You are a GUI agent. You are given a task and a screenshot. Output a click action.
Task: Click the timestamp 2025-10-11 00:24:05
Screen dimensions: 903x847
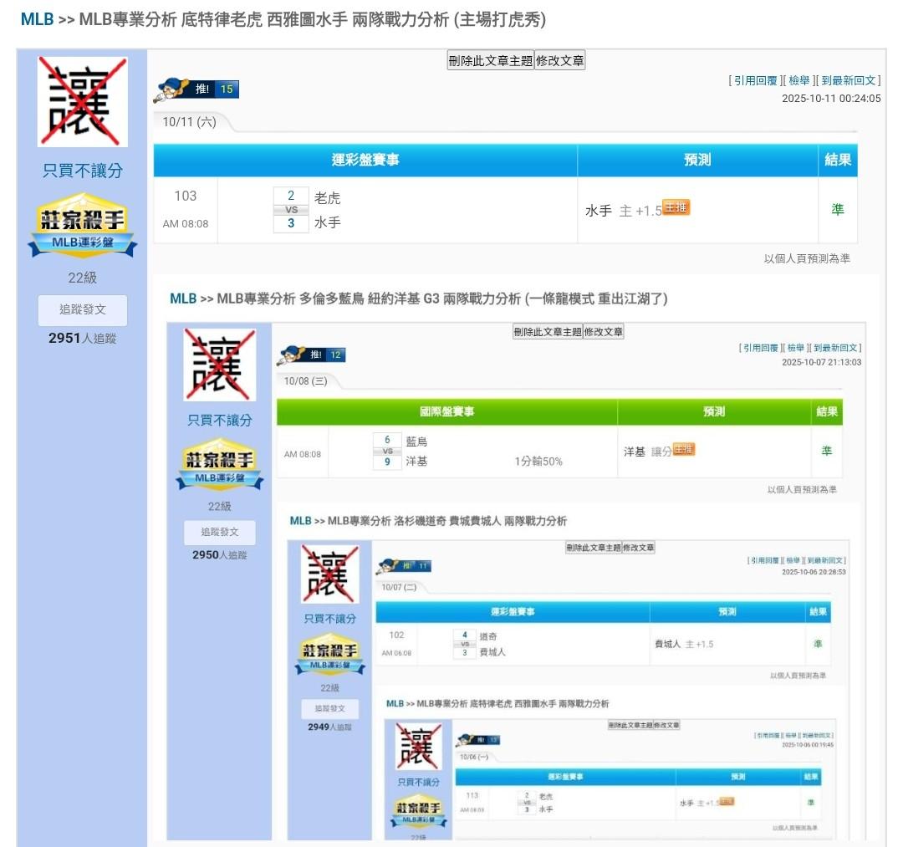tap(831, 99)
